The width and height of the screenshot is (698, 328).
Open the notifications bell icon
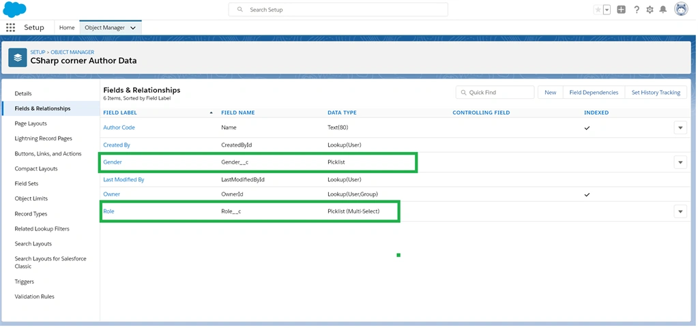coord(663,10)
